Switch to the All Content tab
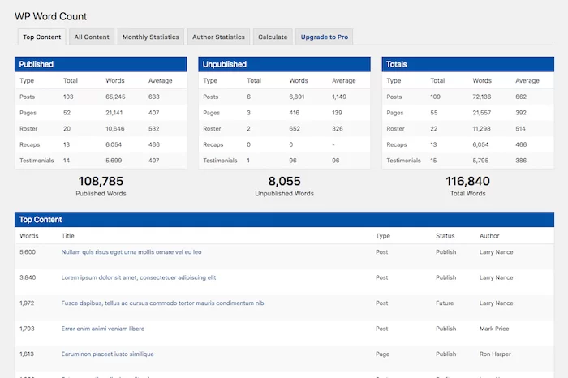568x378 pixels. tap(92, 37)
